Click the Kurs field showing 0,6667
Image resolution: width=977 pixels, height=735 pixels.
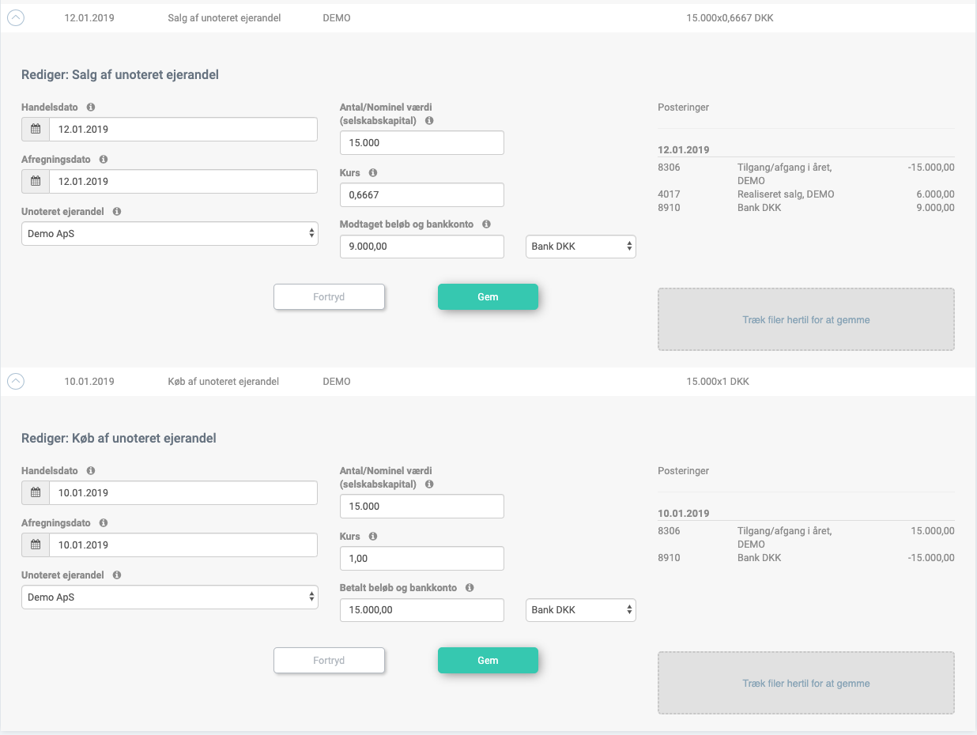click(421, 194)
